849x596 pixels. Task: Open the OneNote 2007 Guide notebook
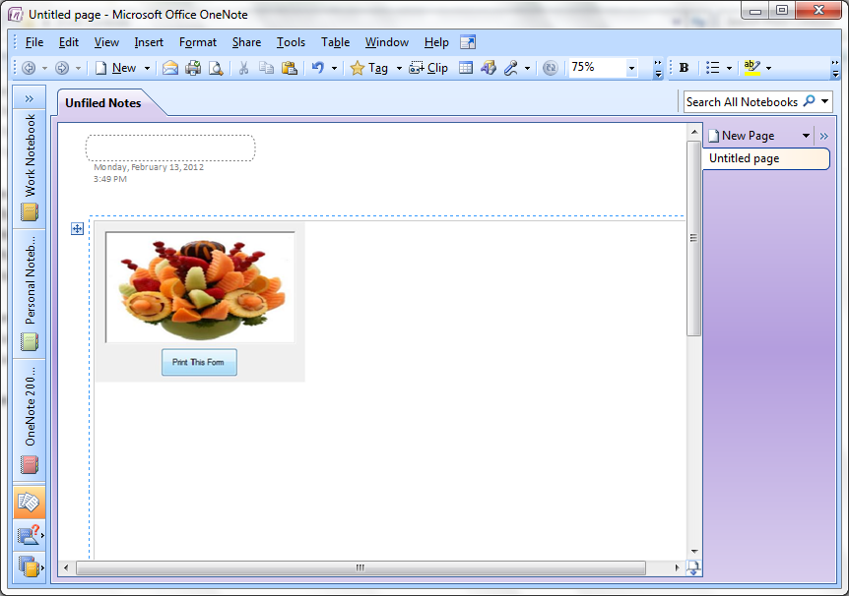pyautogui.click(x=30, y=420)
